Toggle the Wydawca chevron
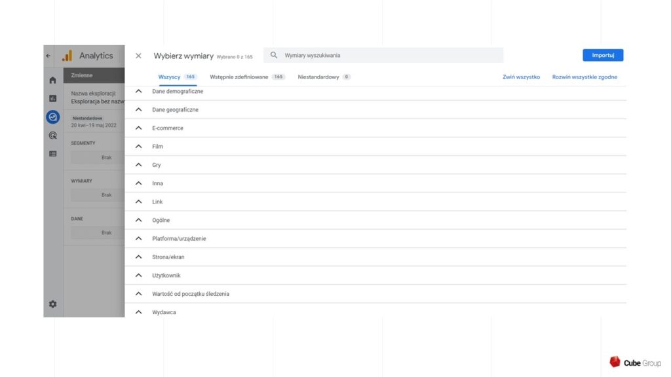Image resolution: width=671 pixels, height=377 pixels. [x=138, y=312]
